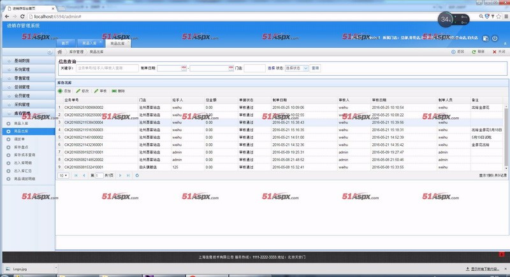Click the power logout icon in header
This screenshot has height=277, width=510.
point(495,38)
